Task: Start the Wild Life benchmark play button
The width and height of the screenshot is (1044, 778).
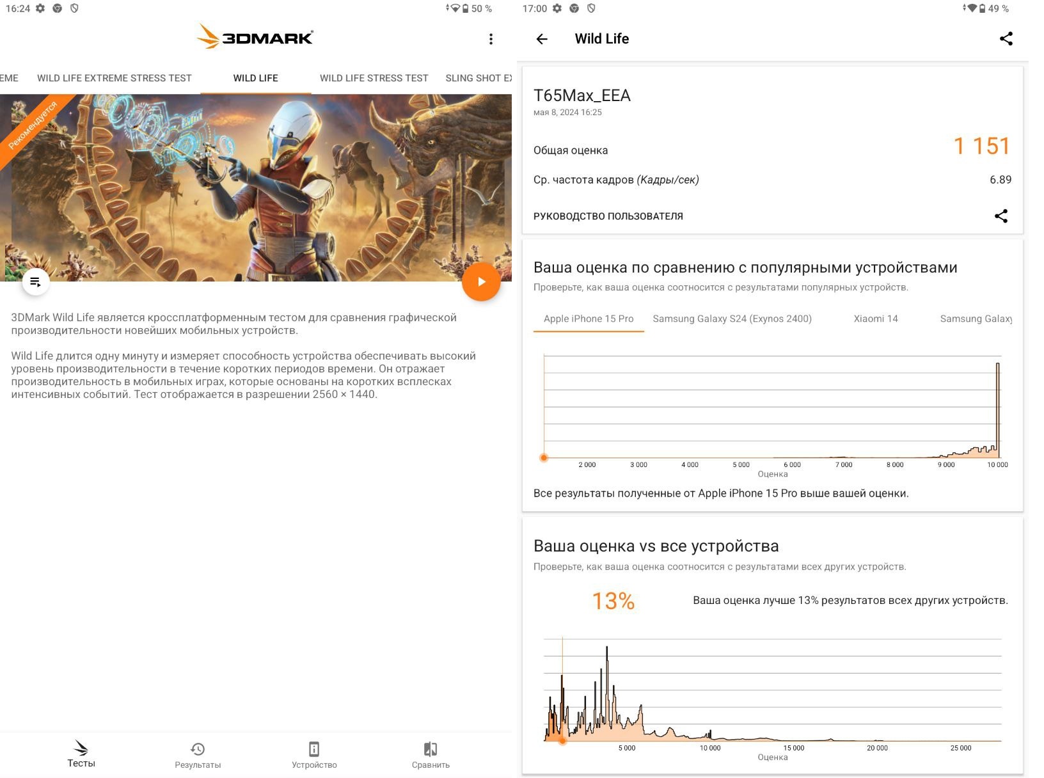Action: (x=481, y=282)
